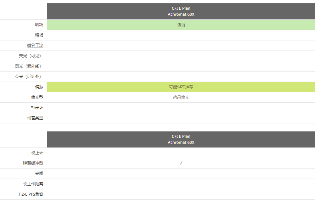Click the checkmark in 弹簧缓冲型 row
The width and height of the screenshot is (326, 206).
181,163
